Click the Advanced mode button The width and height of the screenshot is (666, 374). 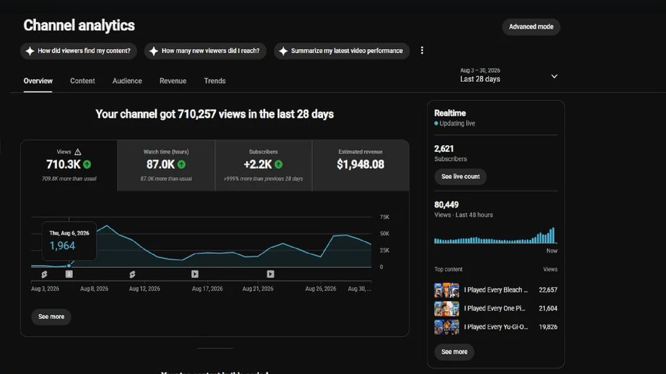pos(531,27)
